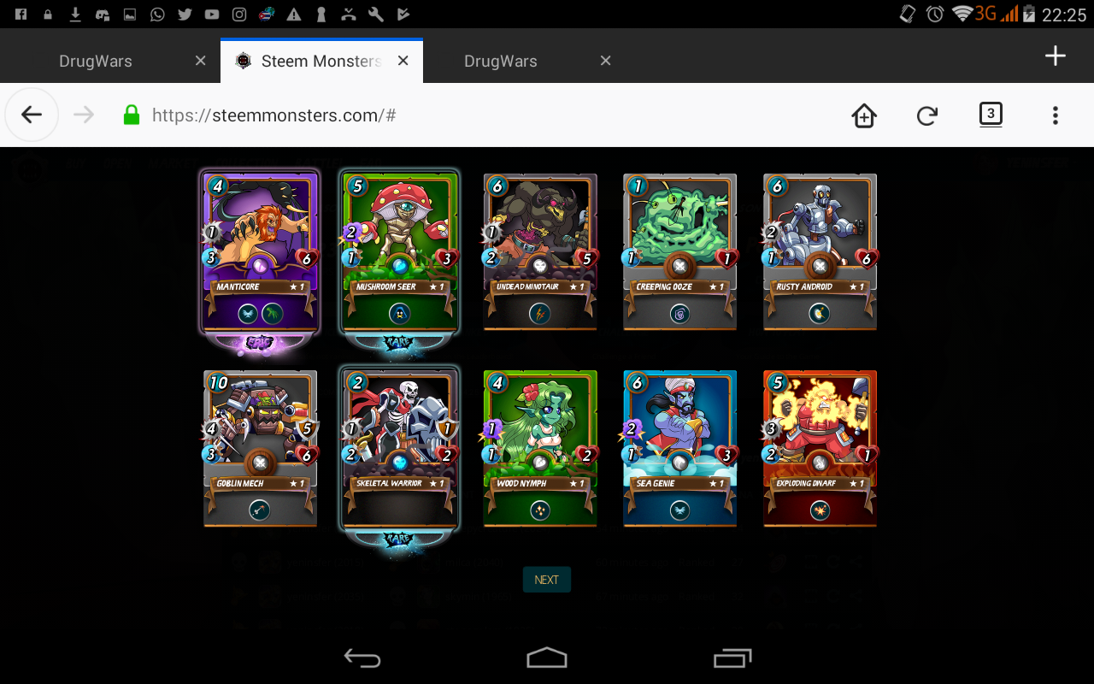Select the Creeping Ooze card artwork
This screenshot has height=684, width=1094.
coord(679,224)
